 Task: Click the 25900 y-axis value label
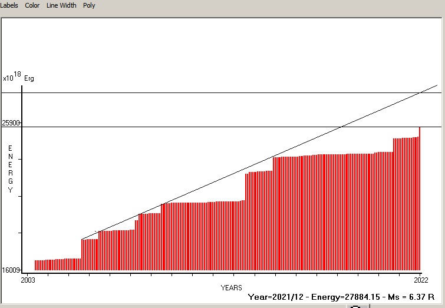click(x=11, y=123)
